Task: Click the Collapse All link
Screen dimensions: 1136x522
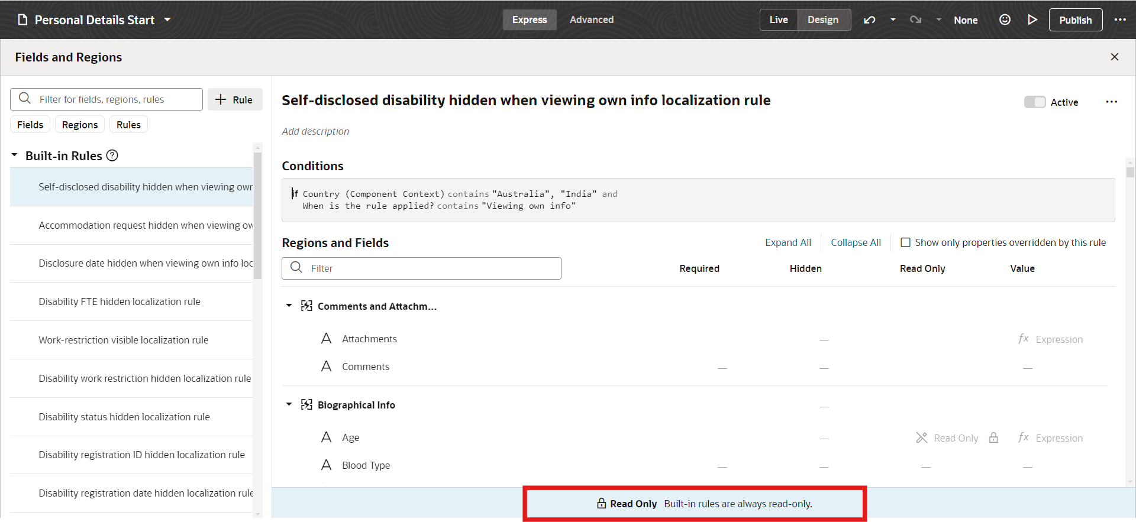Action: point(856,242)
